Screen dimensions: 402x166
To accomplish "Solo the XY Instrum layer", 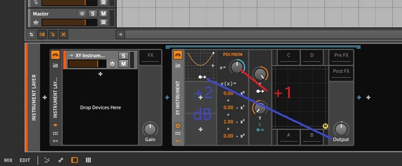I will tap(123, 55).
